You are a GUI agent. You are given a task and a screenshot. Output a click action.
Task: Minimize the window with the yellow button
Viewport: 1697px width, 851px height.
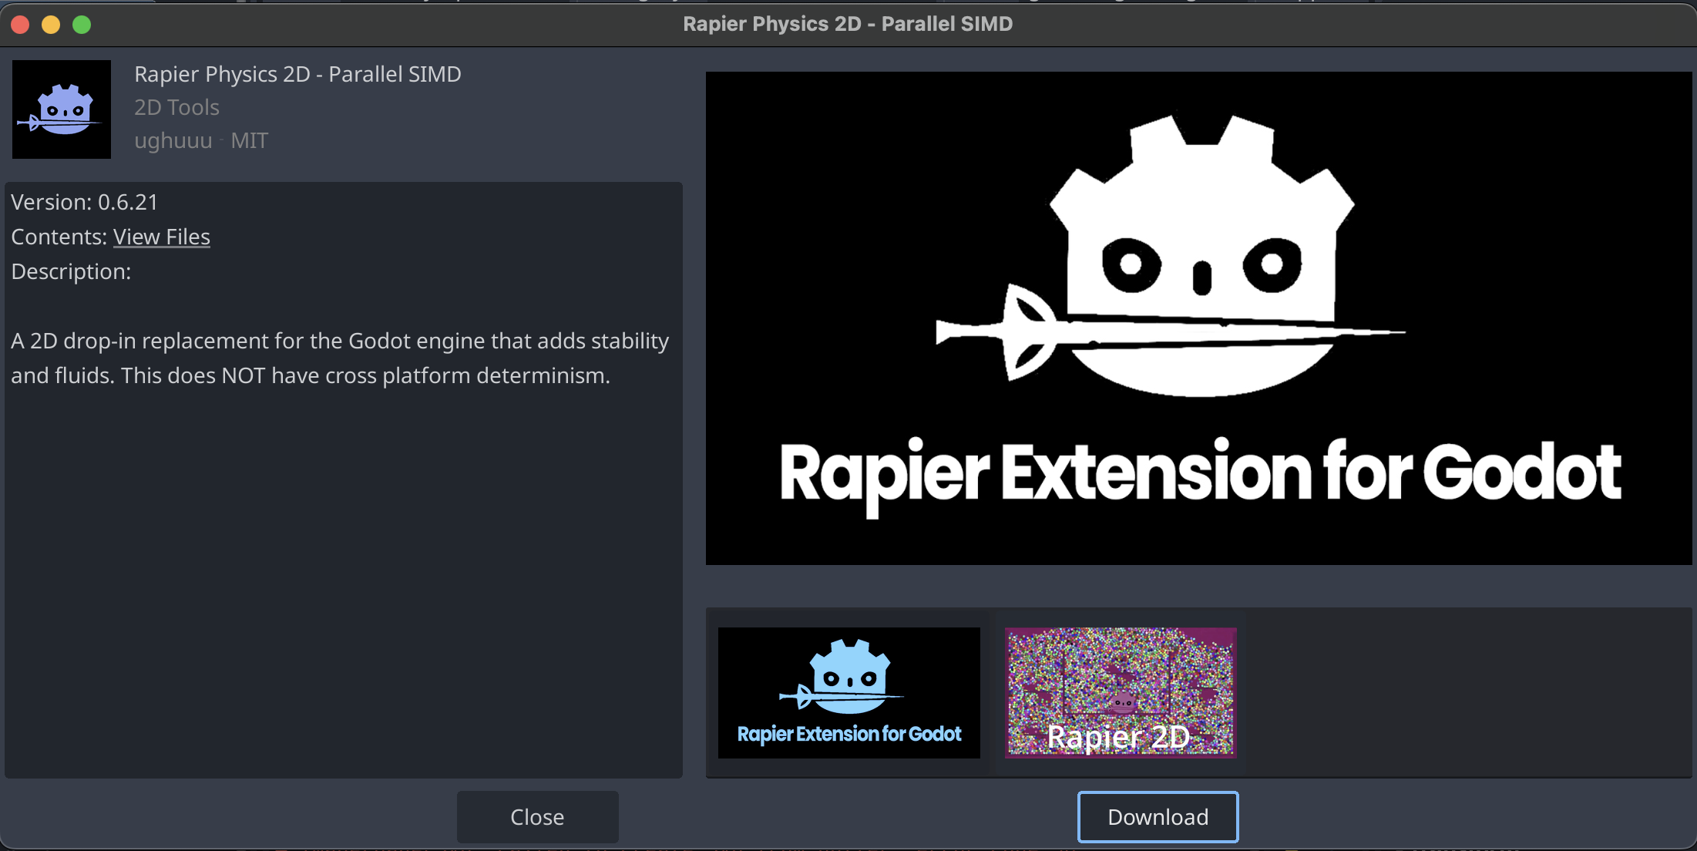[51, 25]
